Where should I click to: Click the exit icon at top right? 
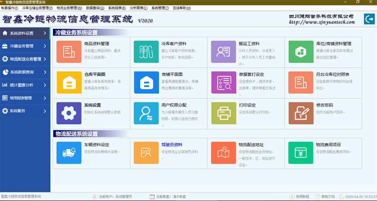[369, 19]
